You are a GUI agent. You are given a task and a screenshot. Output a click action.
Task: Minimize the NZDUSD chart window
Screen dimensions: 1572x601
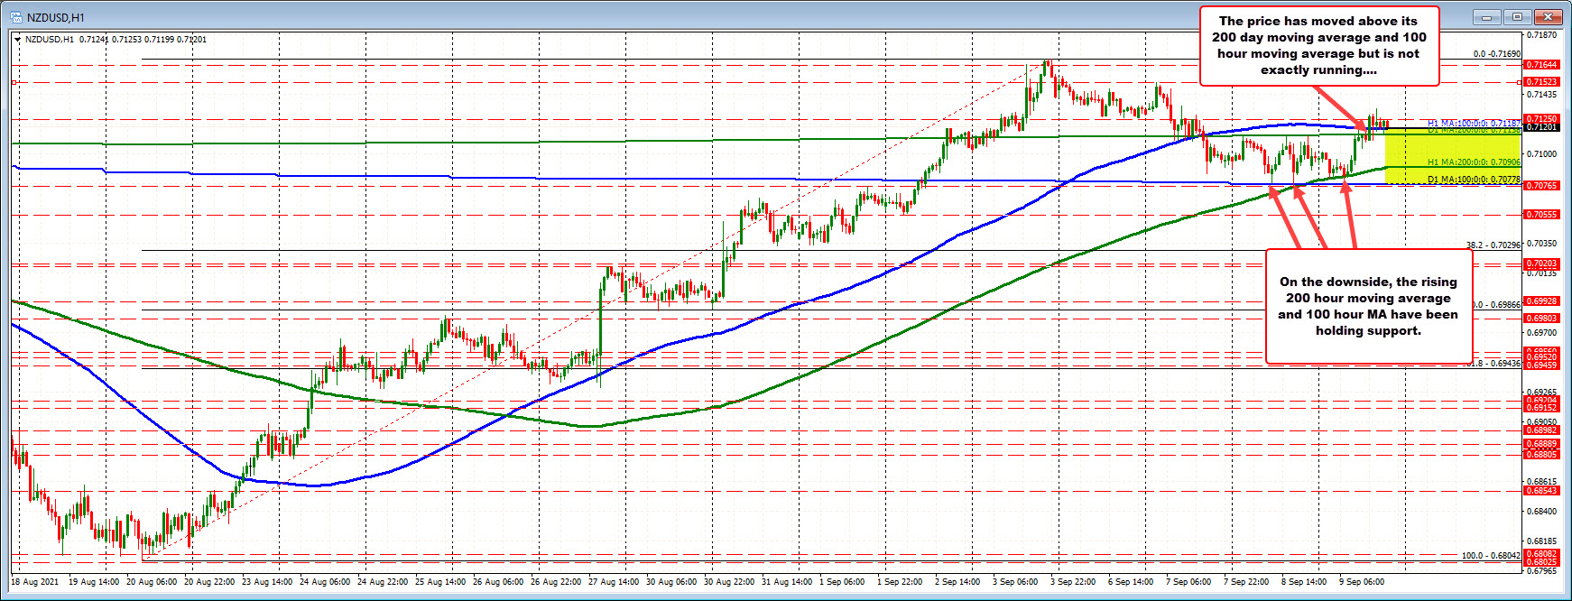click(x=1485, y=16)
